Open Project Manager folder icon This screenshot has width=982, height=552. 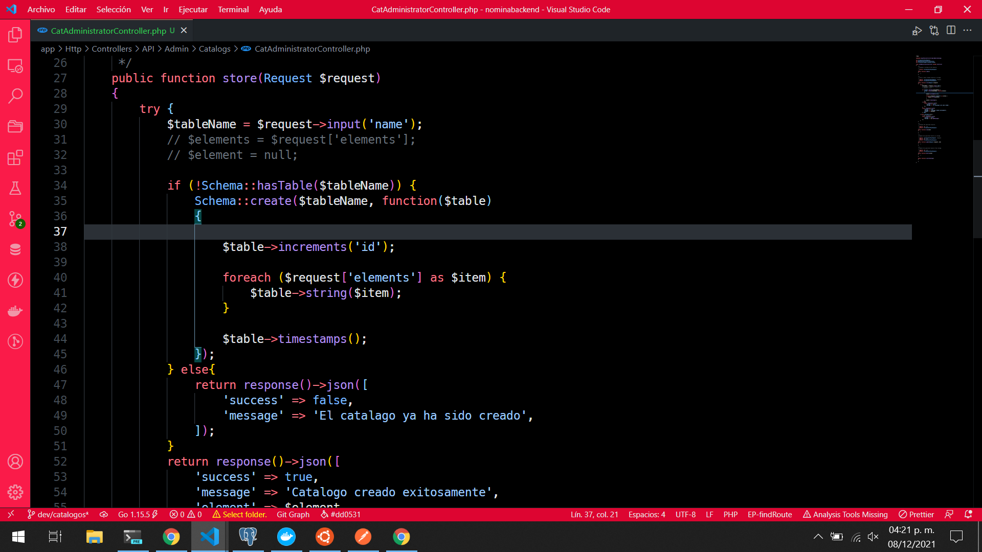pos(15,127)
